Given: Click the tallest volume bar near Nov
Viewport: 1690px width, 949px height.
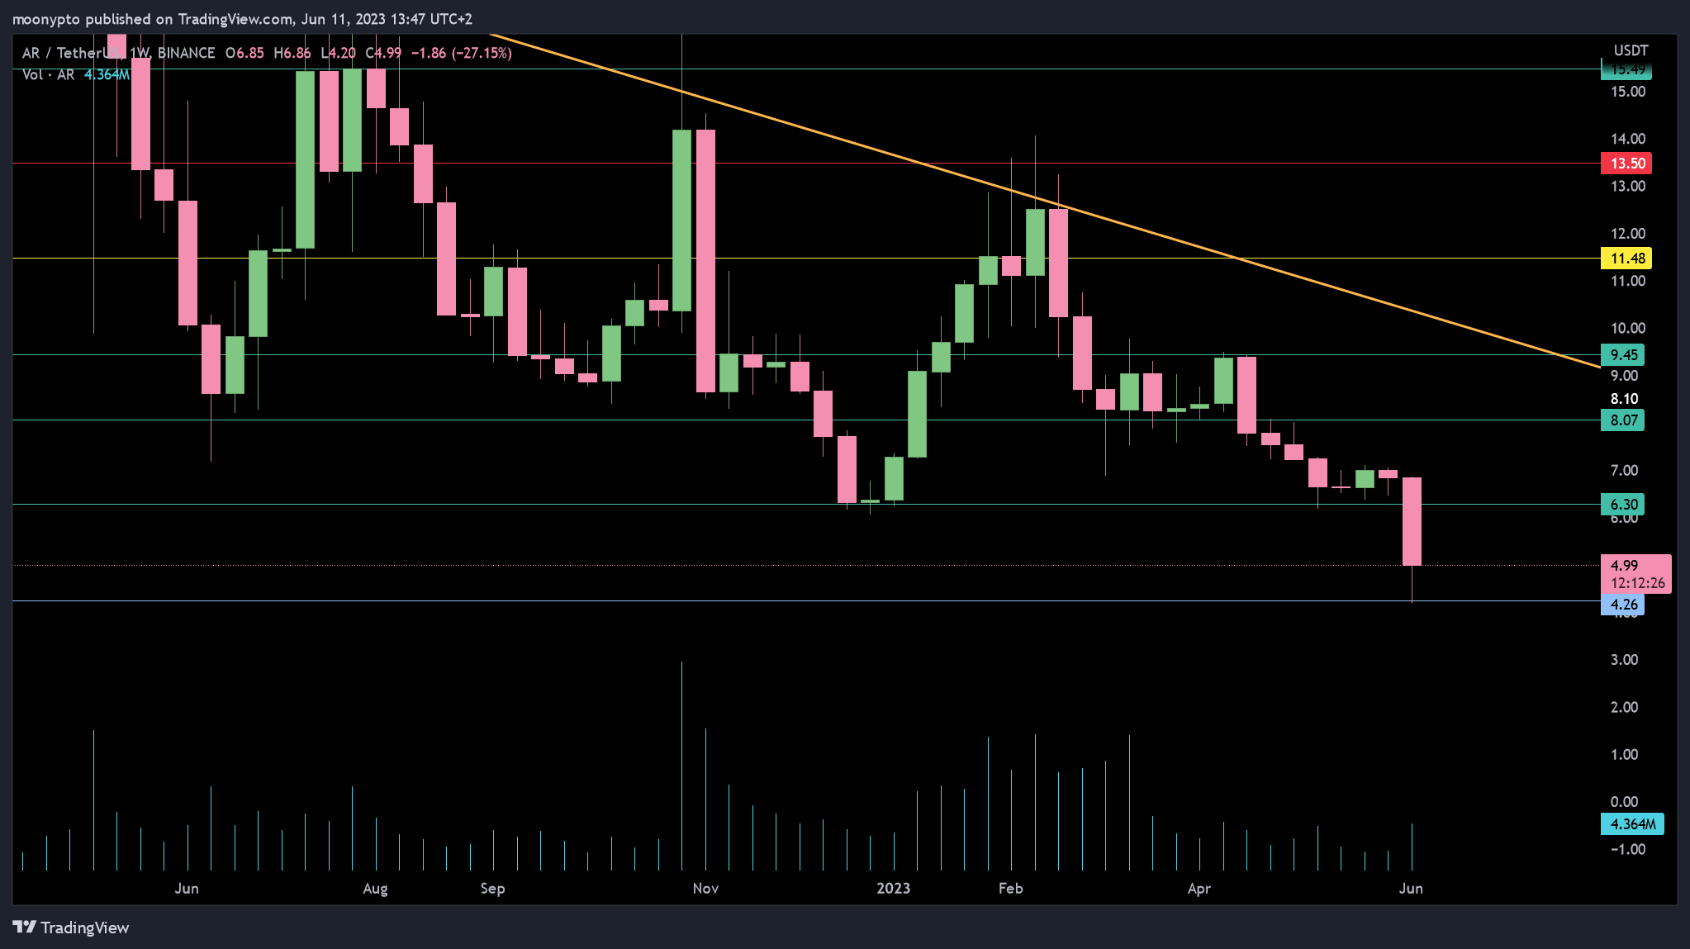Looking at the screenshot, I should pos(681,766).
